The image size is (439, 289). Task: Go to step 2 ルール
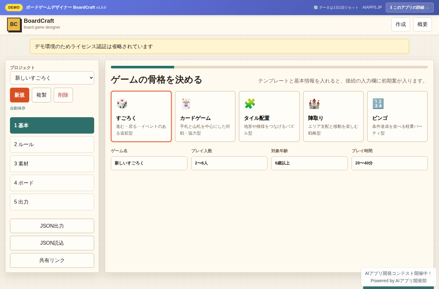tap(52, 144)
